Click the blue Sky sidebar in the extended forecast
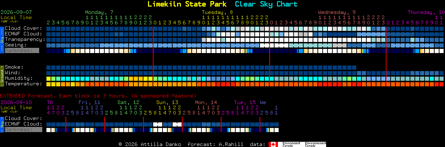Image resolution: width=445 pixels, height=147 pixels. [2, 124]
